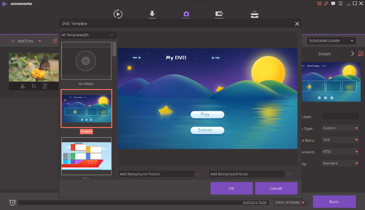Click the scissors trim icon under video
Screen dimensions: 365x210
[22, 86]
